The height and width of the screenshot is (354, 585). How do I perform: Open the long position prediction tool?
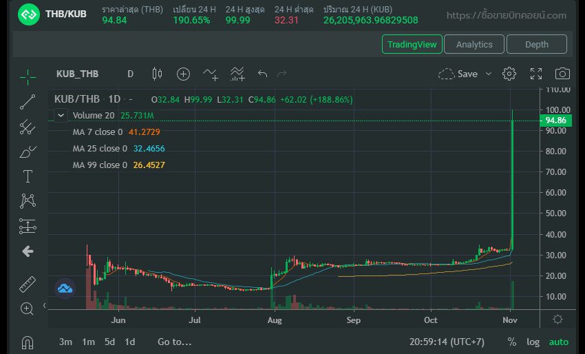click(28, 226)
